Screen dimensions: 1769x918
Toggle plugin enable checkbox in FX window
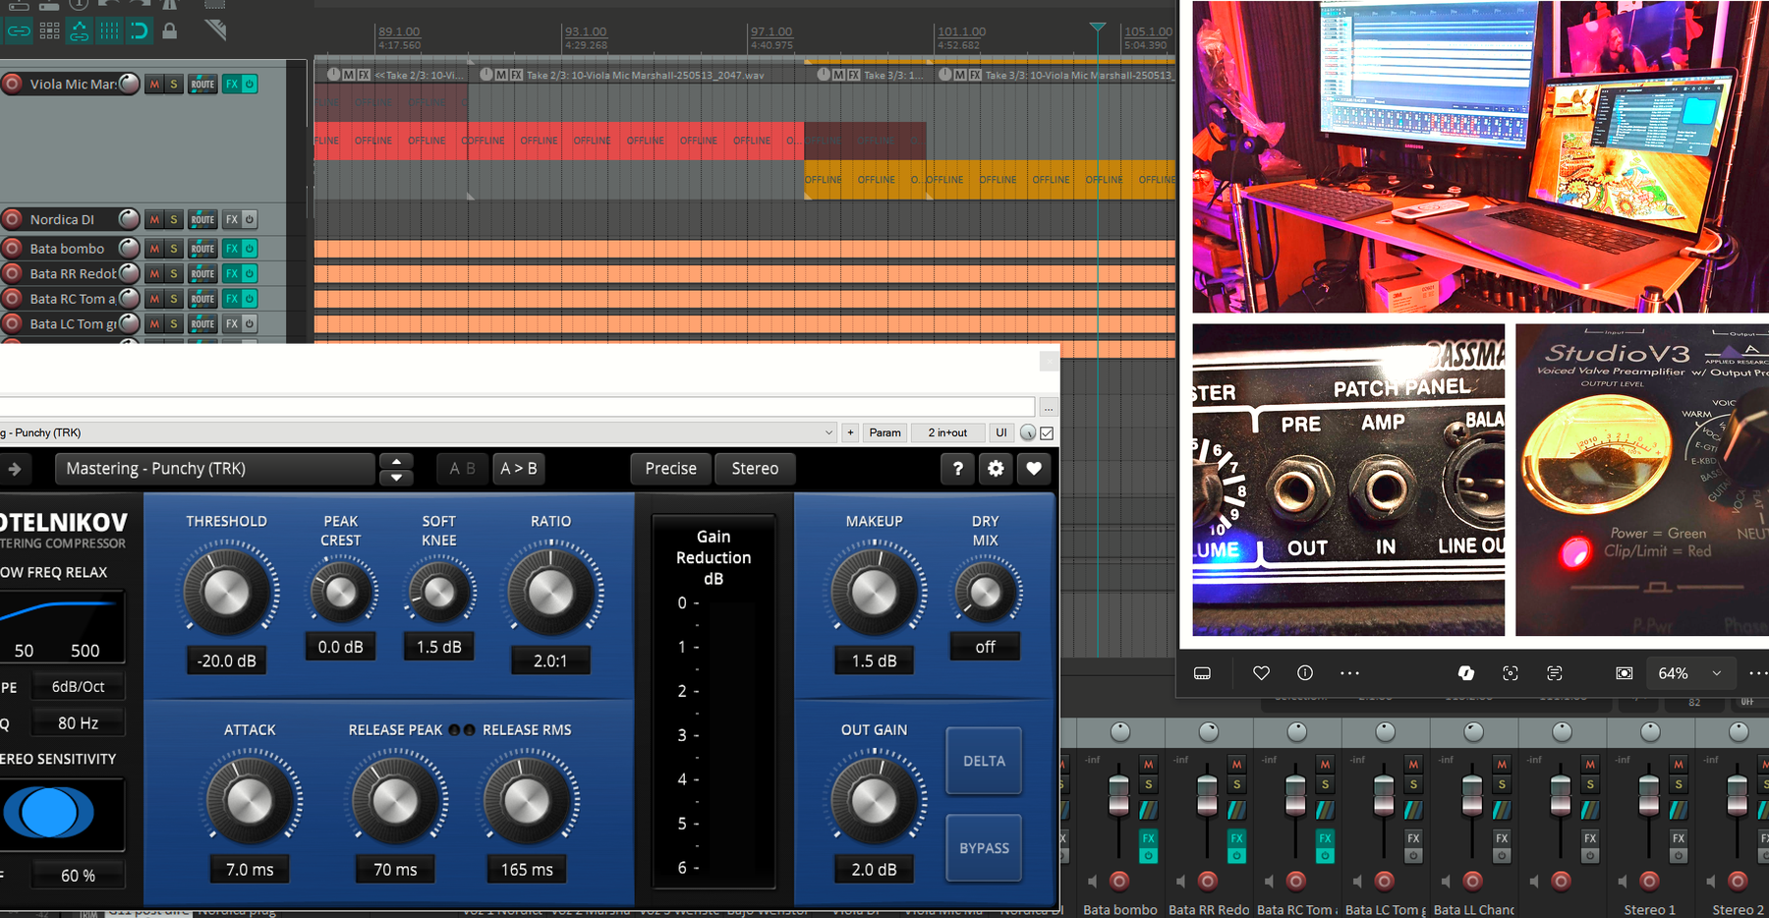tap(1048, 432)
